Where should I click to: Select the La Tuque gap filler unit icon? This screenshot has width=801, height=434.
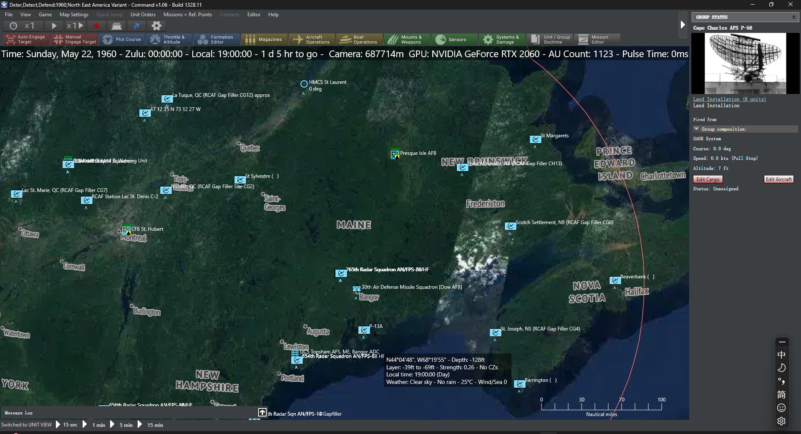coord(167,99)
